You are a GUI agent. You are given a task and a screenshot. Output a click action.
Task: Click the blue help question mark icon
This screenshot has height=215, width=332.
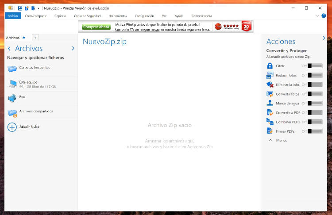point(324,16)
